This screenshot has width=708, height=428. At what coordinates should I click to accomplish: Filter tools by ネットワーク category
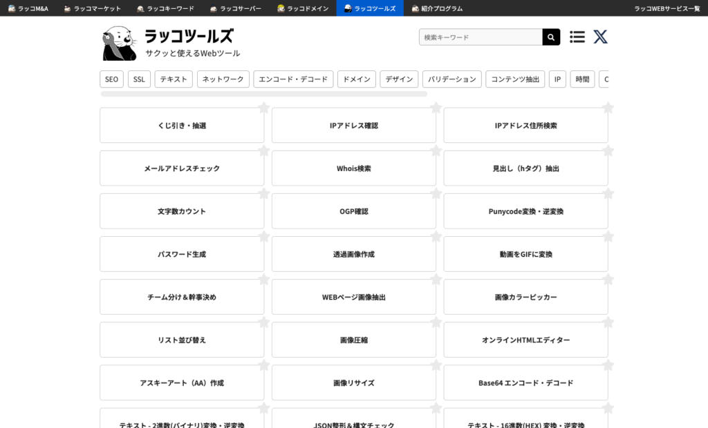tap(223, 79)
